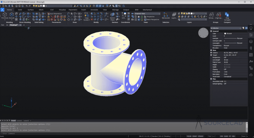
Task: Switch to the Layout1 tab
Action: [19, 121]
